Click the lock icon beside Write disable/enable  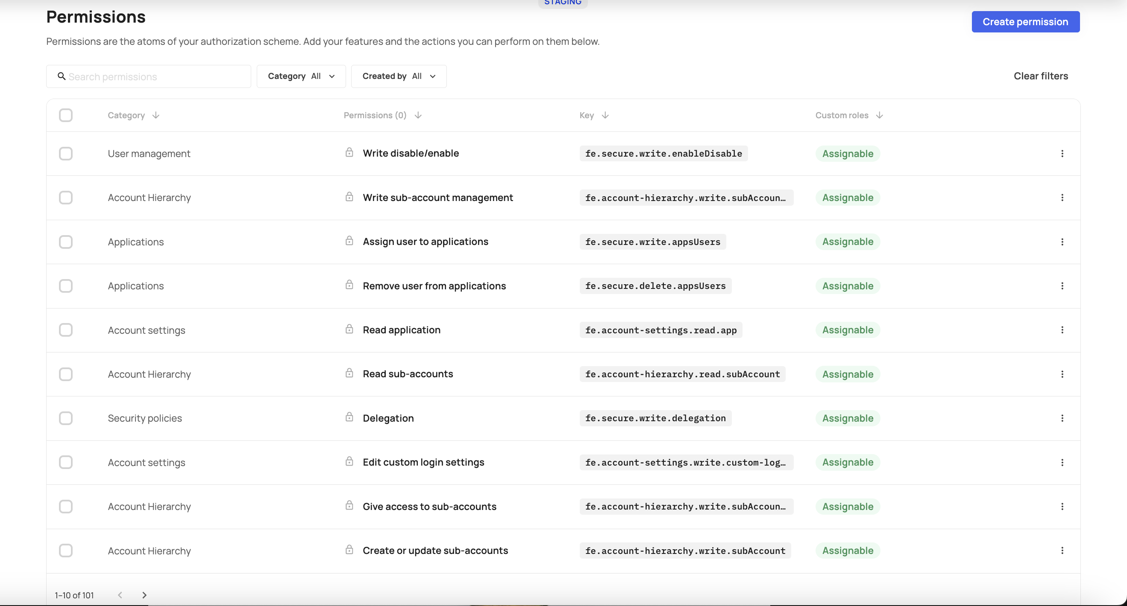349,152
